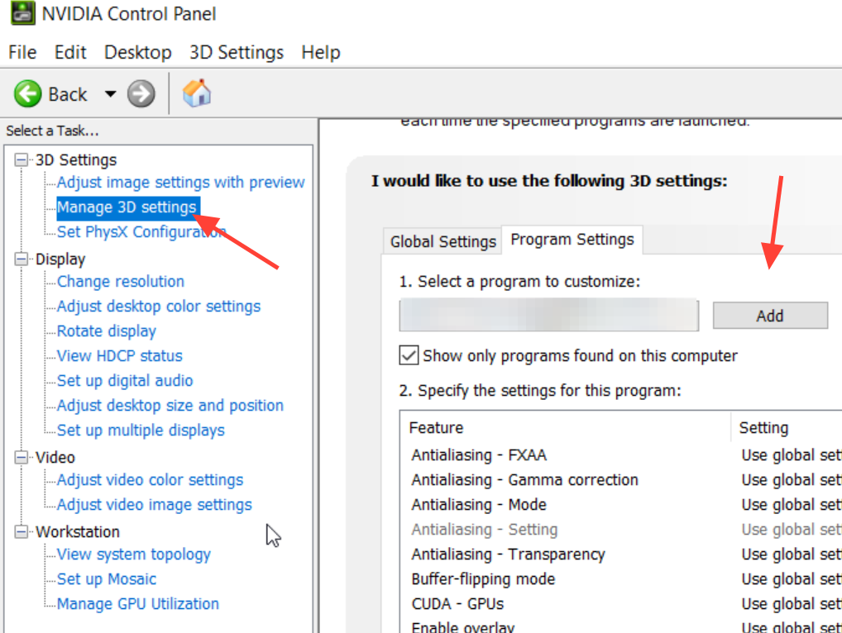Click the NVIDIA Control Panel title icon
The width and height of the screenshot is (842, 633).
(23, 13)
